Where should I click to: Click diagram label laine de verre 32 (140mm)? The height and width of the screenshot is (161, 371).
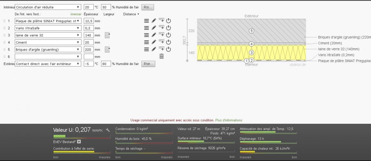pos(339,49)
